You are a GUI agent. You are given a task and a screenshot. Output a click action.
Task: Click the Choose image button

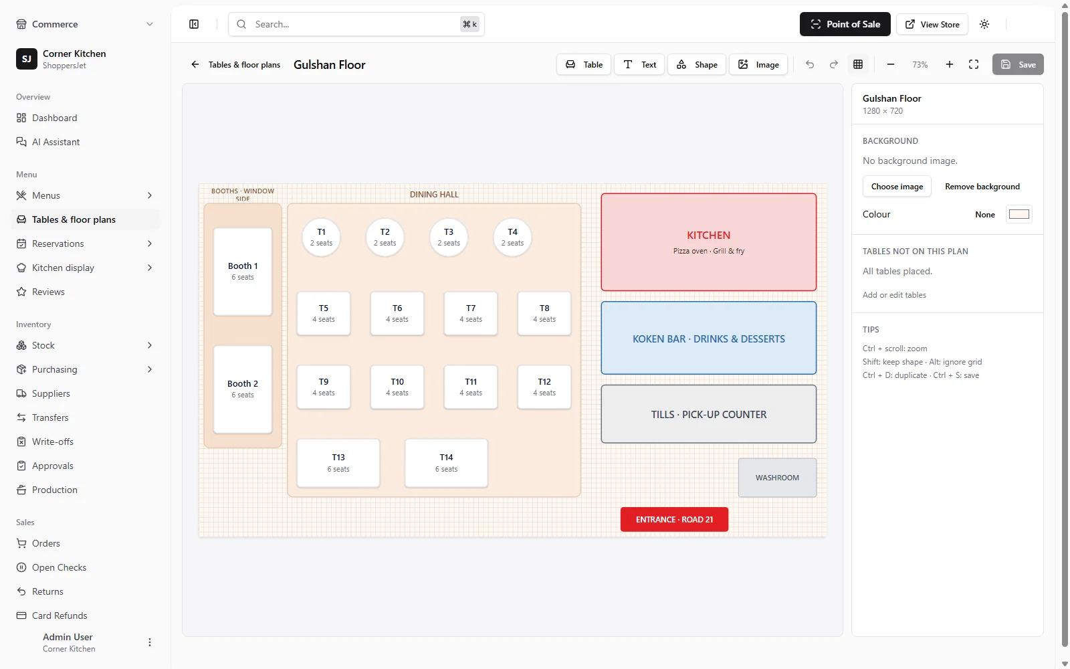click(x=897, y=186)
